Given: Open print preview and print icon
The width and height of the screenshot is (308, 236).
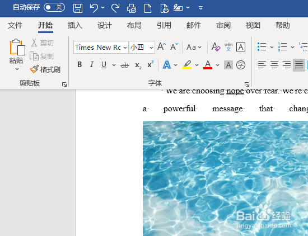Looking at the screenshot, I should (x=132, y=8).
